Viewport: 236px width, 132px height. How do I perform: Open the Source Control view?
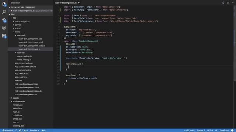click(4, 20)
